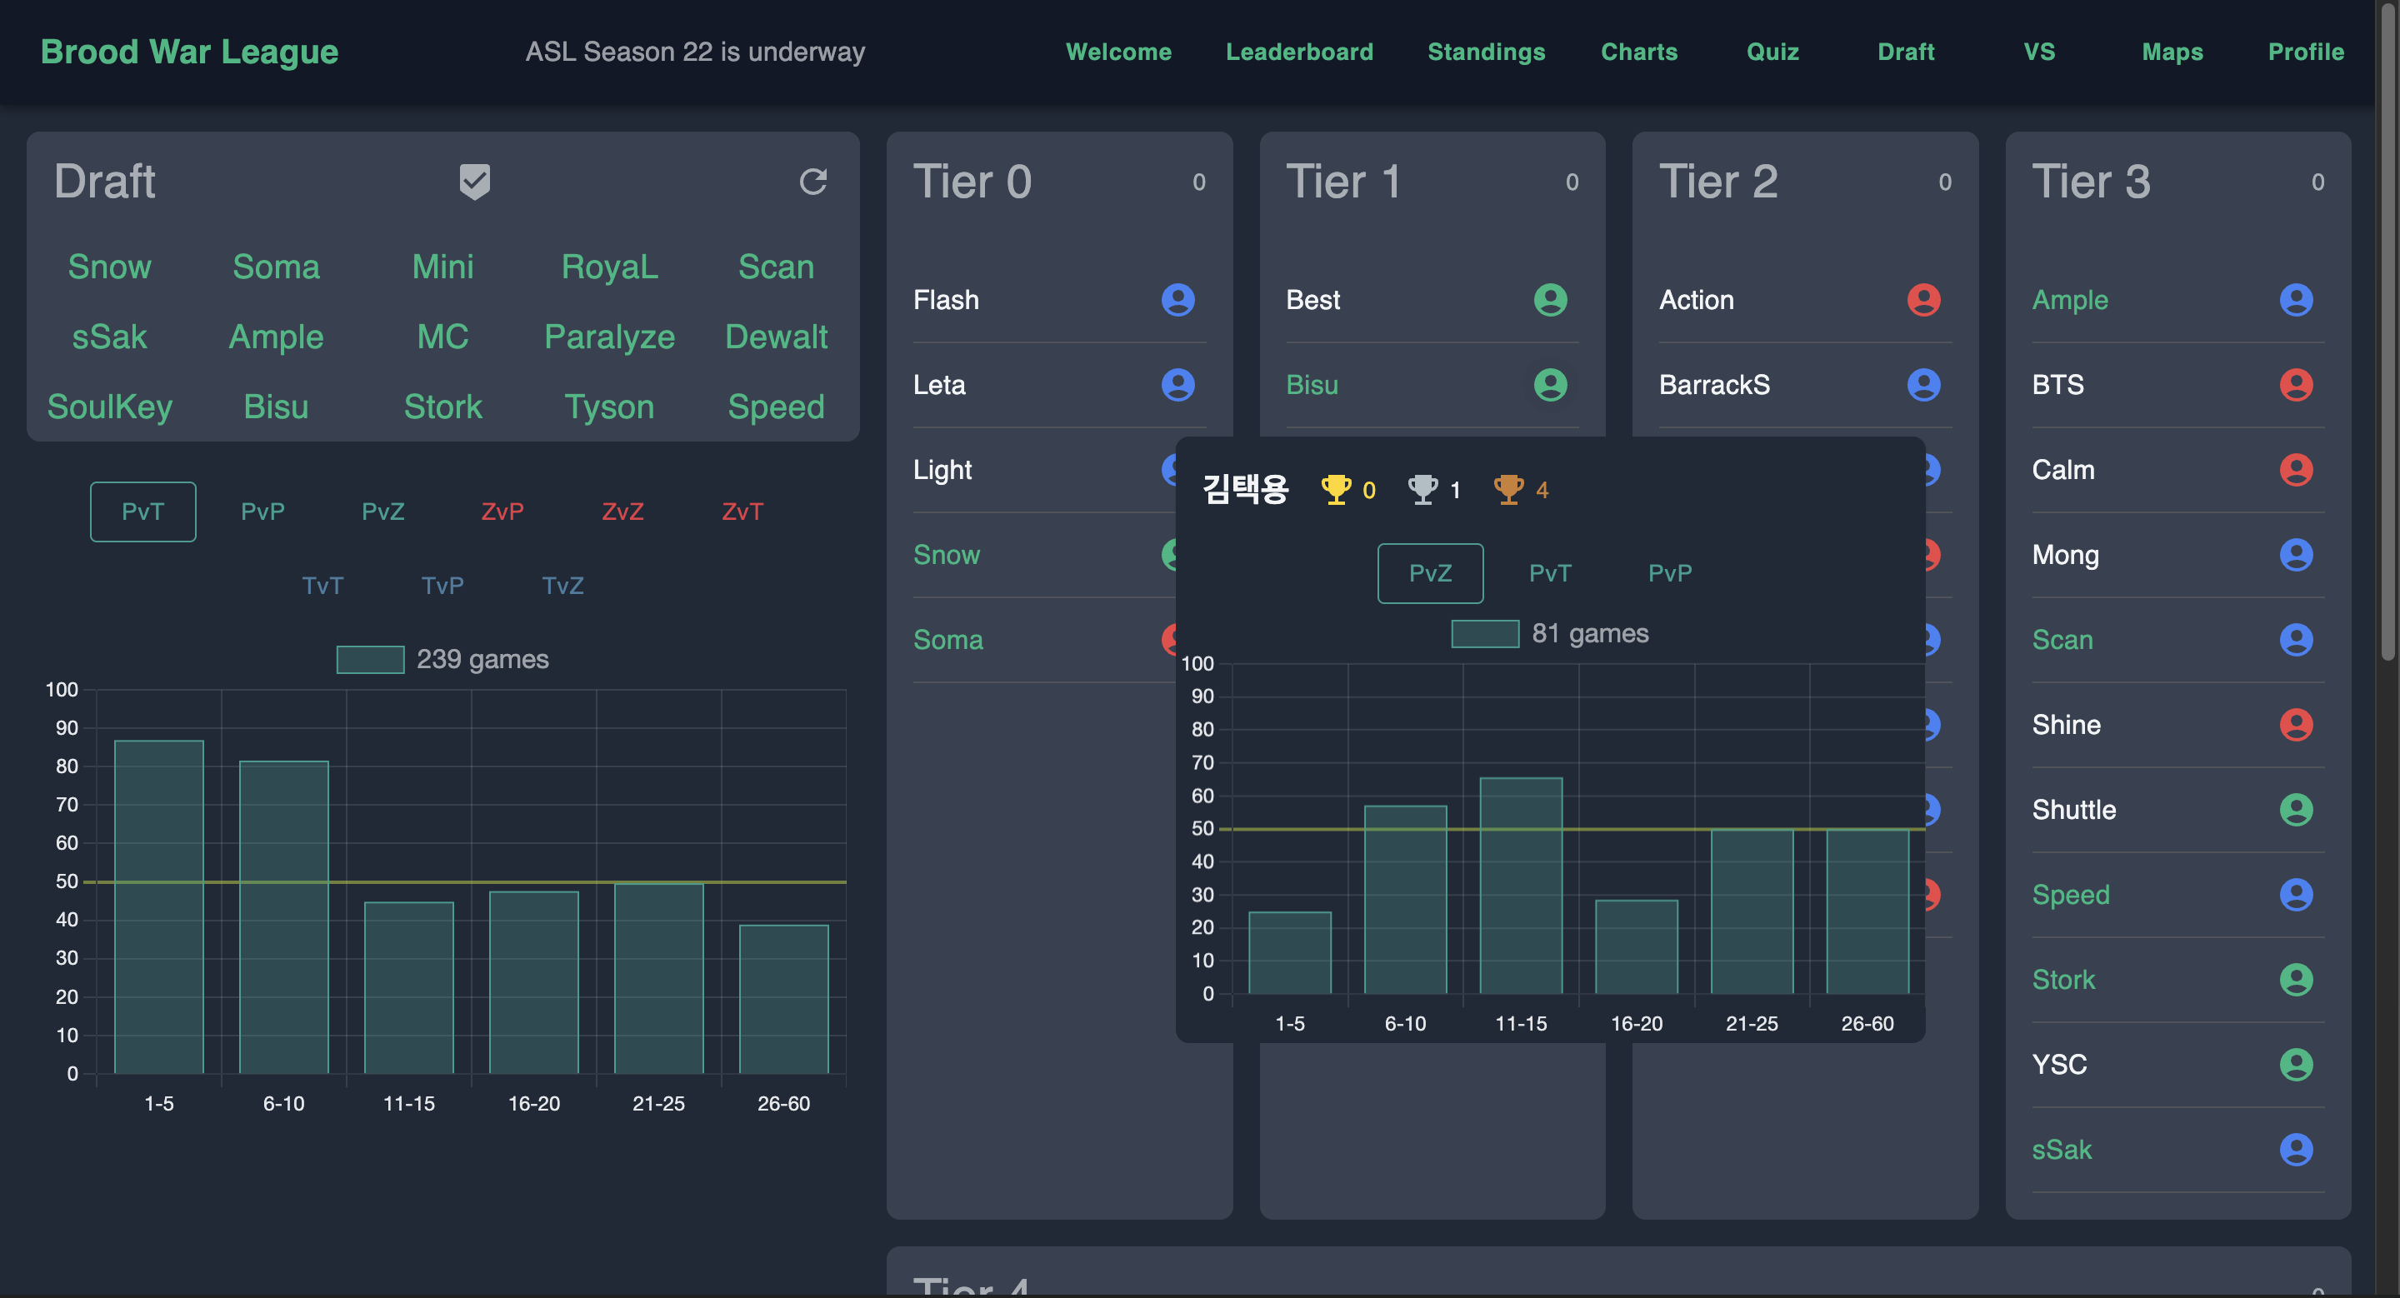Viewport: 2400px width, 1298px height.
Task: Open the VS page
Action: [x=2038, y=52]
